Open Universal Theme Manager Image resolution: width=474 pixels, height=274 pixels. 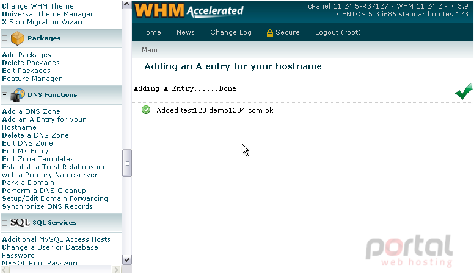[48, 14]
